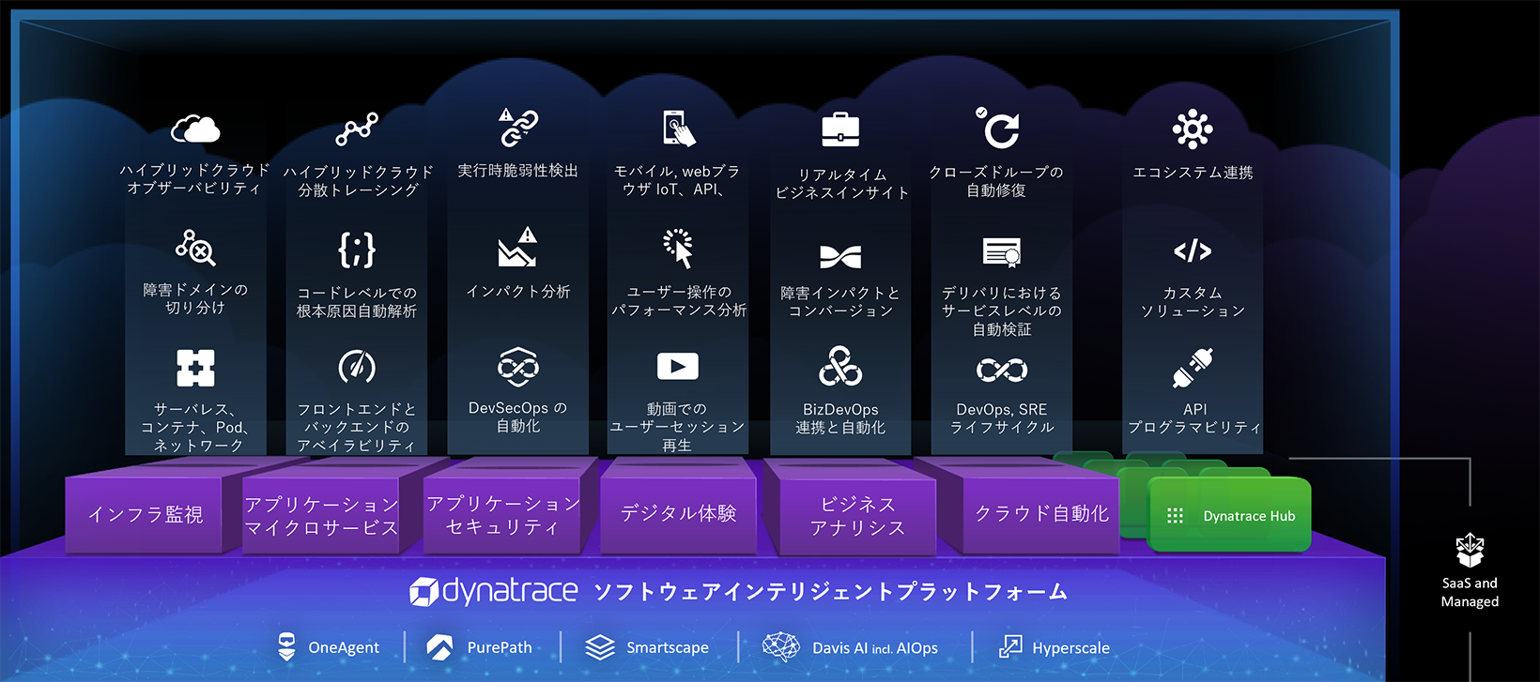This screenshot has height=682, width=1540.
Task: Click the ユーザー操作のパフォーマンス分析 label
Action: [x=679, y=300]
